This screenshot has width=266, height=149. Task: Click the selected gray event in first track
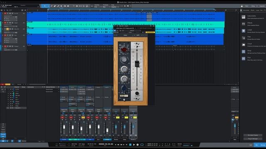tap(149, 17)
